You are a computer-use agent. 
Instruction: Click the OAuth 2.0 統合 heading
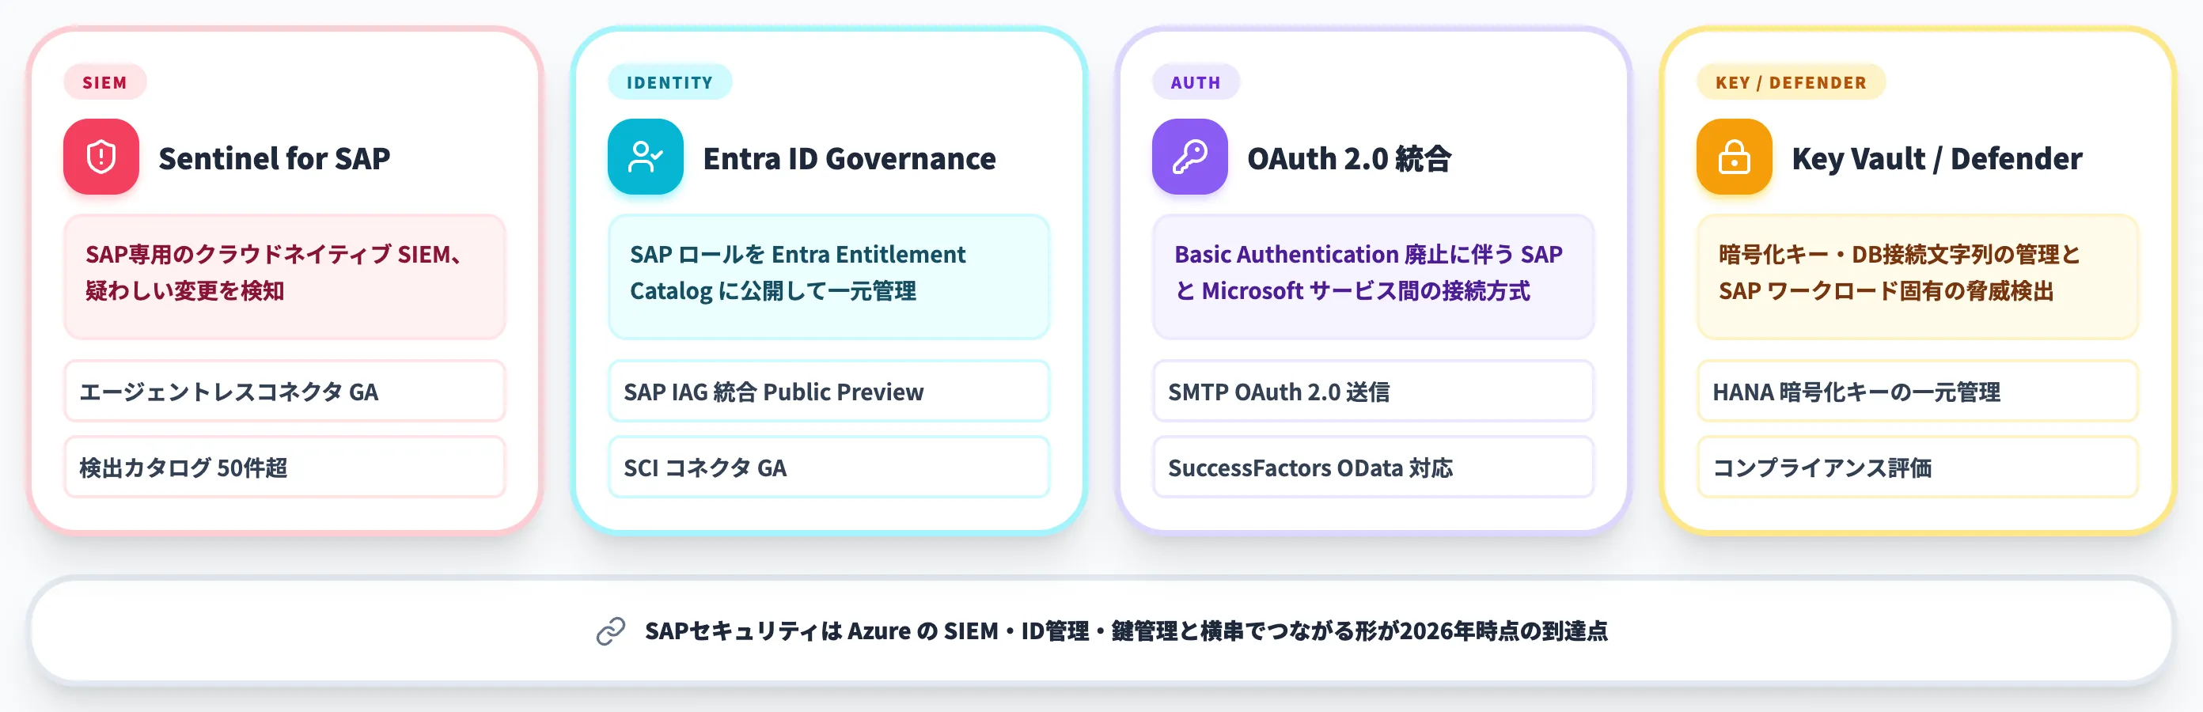pos(1348,158)
